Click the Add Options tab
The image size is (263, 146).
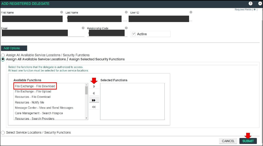14,48
